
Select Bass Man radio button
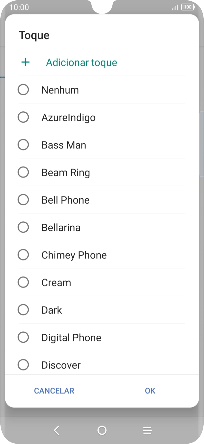[23, 145]
